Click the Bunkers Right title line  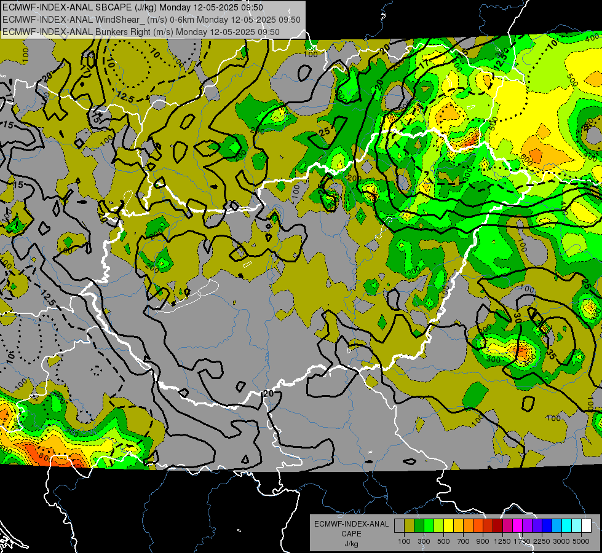(141, 32)
